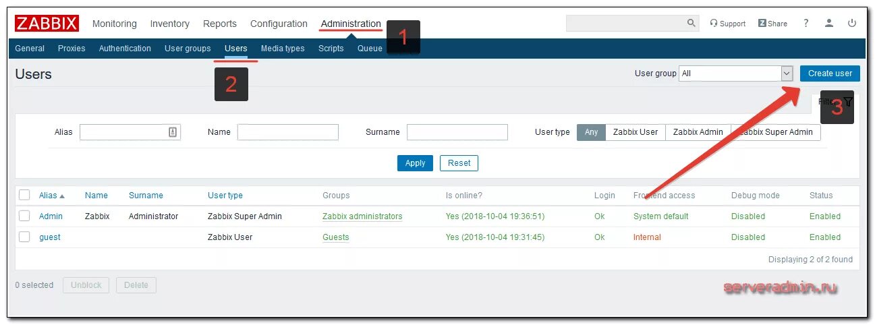Screen dimensions: 875x325
Task: Click Admin's Enabled status link
Action: click(825, 216)
